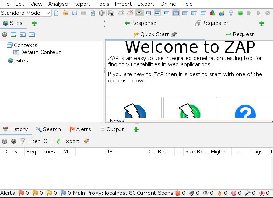Open the Help menu
This screenshot has width=273, height=198.
pos(187,4)
